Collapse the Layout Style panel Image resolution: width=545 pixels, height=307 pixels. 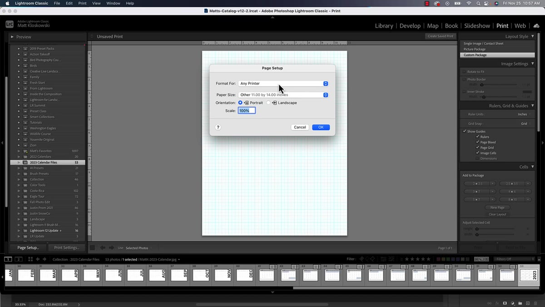(x=533, y=36)
